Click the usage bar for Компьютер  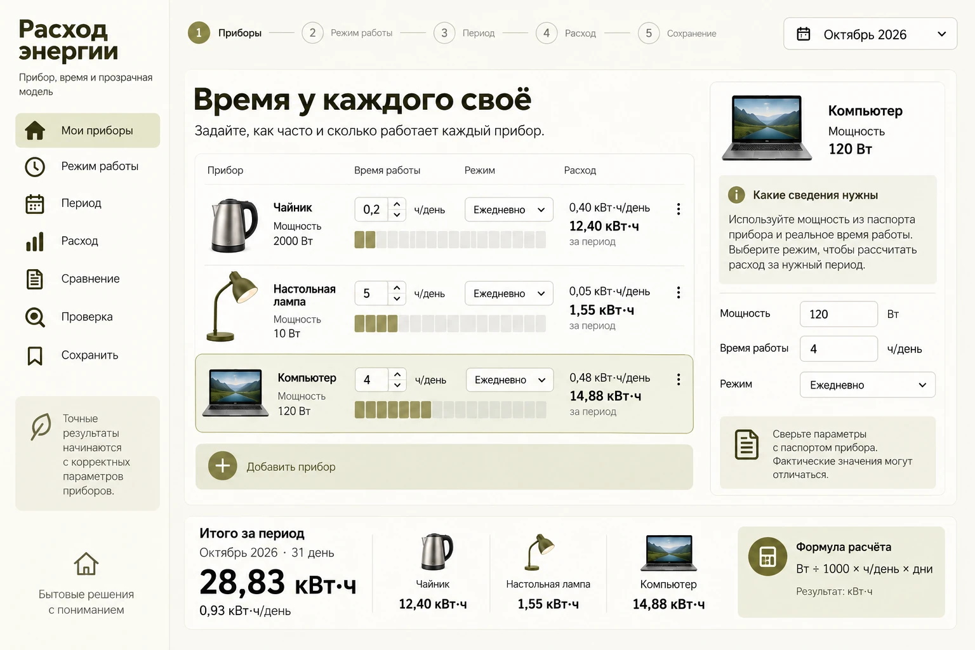click(450, 410)
